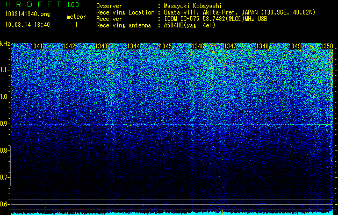Click the Receiving antenna field label

click(124, 25)
